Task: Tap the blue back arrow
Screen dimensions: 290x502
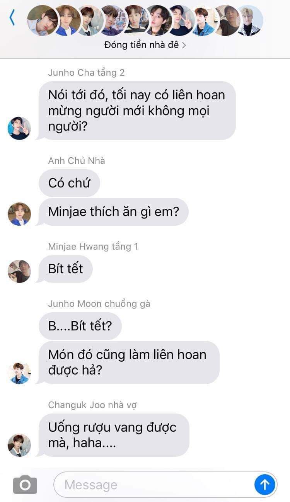Action: pyautogui.click(x=12, y=18)
